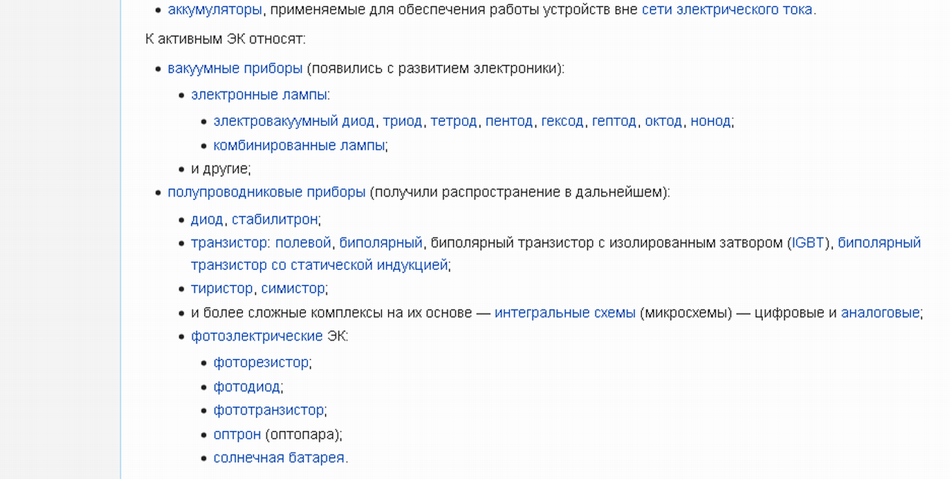Image resolution: width=950 pixels, height=479 pixels.
Task: Open the аккумуляторы link
Action: [x=214, y=10]
